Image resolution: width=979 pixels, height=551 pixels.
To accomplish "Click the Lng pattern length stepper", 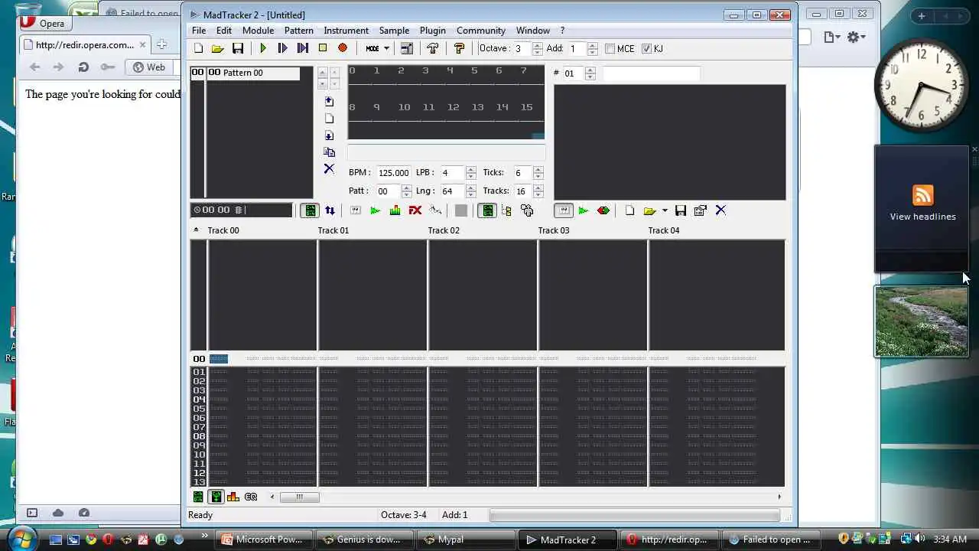I will [x=470, y=191].
